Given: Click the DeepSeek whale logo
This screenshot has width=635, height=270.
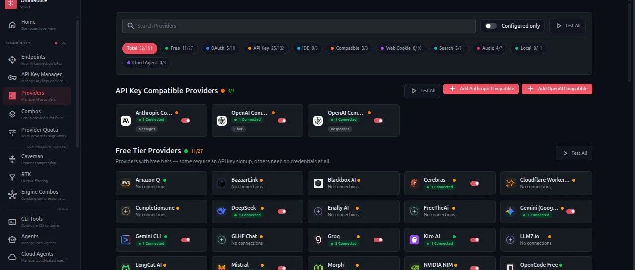Looking at the screenshot, I should [x=222, y=211].
